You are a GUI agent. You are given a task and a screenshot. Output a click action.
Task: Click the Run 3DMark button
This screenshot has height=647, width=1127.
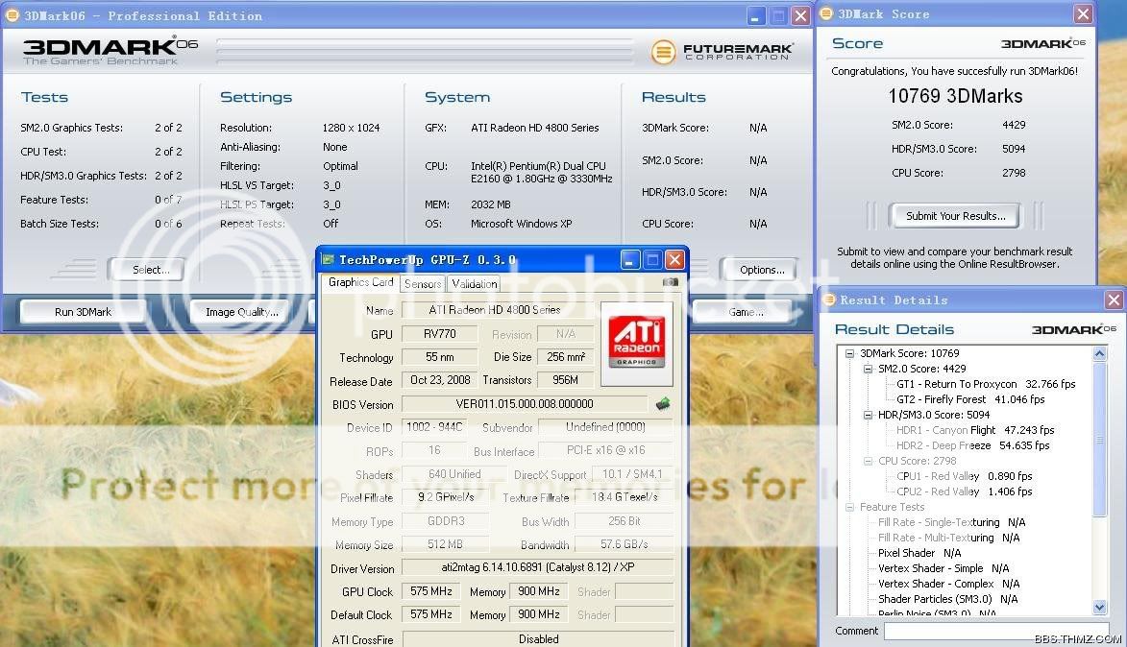84,312
